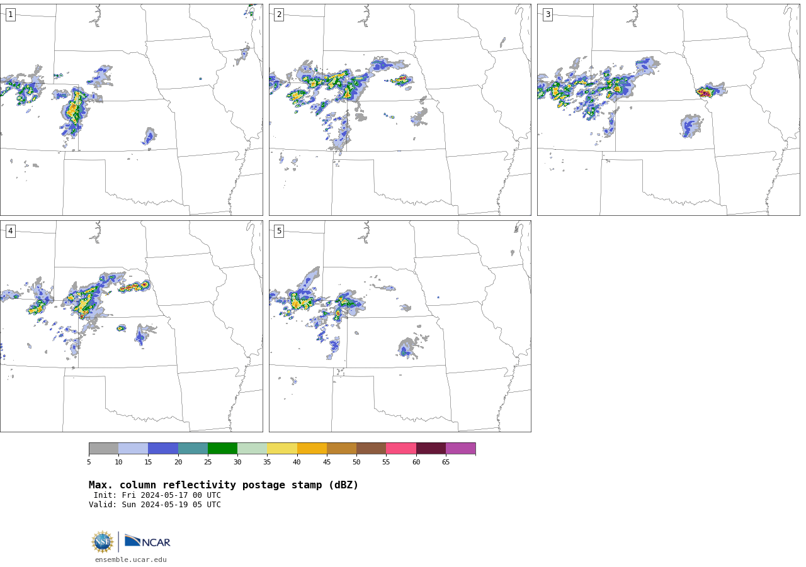806x567 pixels.
Task: Click the panel number label 5
Action: (x=279, y=231)
